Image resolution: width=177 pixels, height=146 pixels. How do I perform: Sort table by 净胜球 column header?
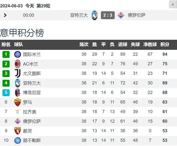[150, 44]
